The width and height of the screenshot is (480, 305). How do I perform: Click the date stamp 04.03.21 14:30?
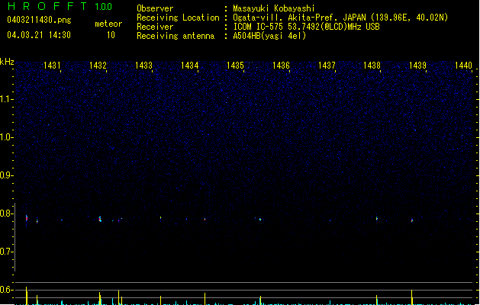coord(39,35)
